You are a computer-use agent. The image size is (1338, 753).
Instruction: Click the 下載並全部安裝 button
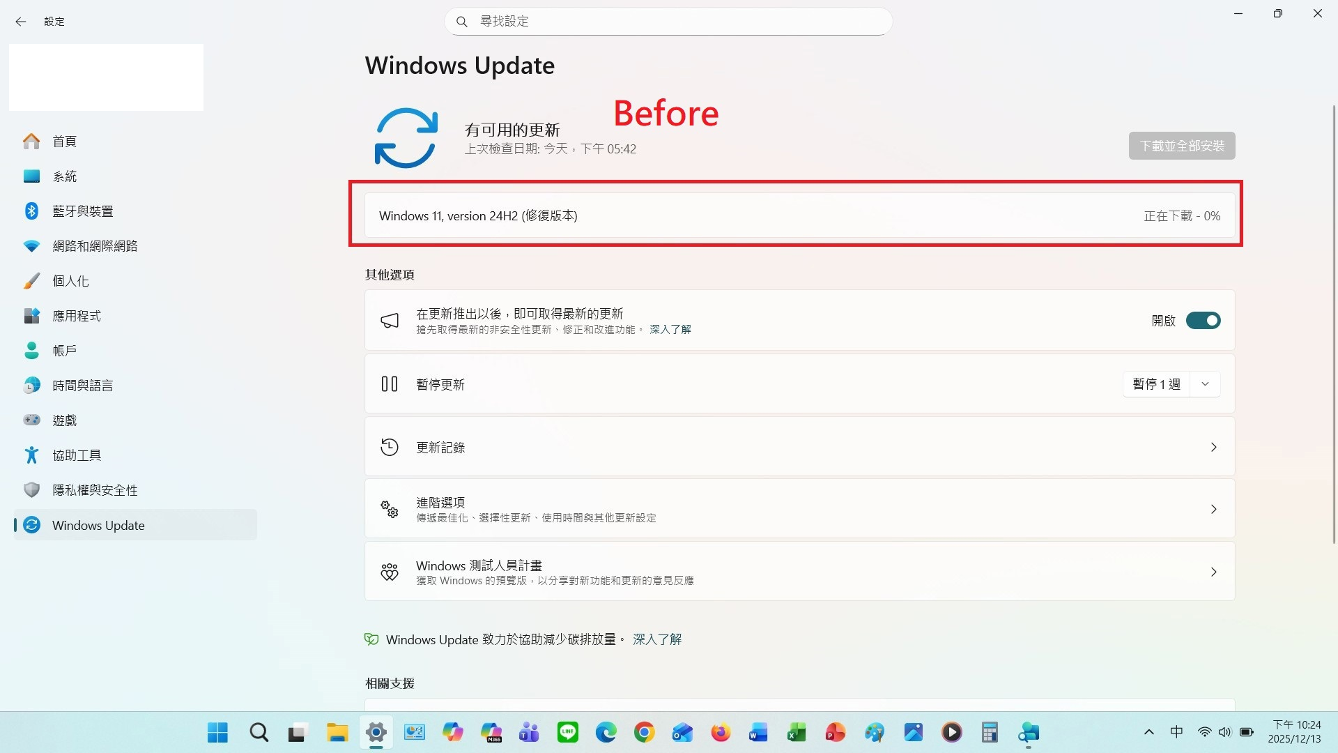point(1182,146)
